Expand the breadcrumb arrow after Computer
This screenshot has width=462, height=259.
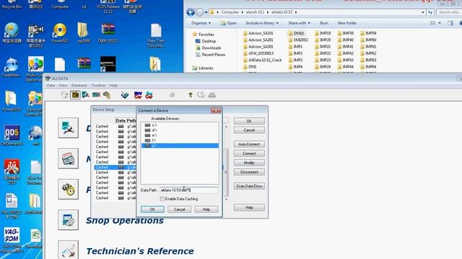tap(243, 12)
